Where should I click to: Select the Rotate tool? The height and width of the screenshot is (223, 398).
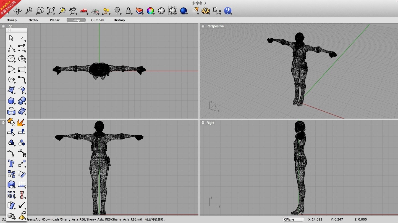pyautogui.click(x=22, y=174)
